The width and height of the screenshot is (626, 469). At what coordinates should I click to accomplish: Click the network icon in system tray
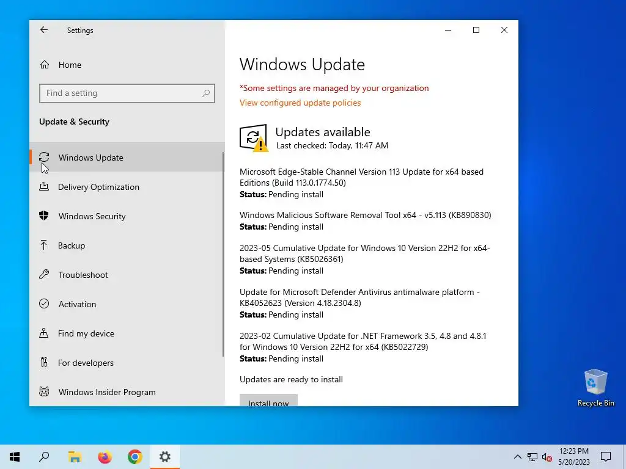click(532, 457)
